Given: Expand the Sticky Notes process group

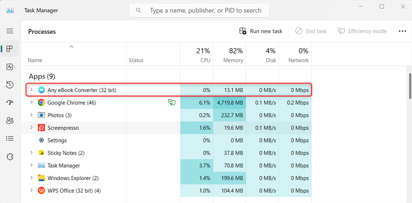Looking at the screenshot, I should point(31,153).
